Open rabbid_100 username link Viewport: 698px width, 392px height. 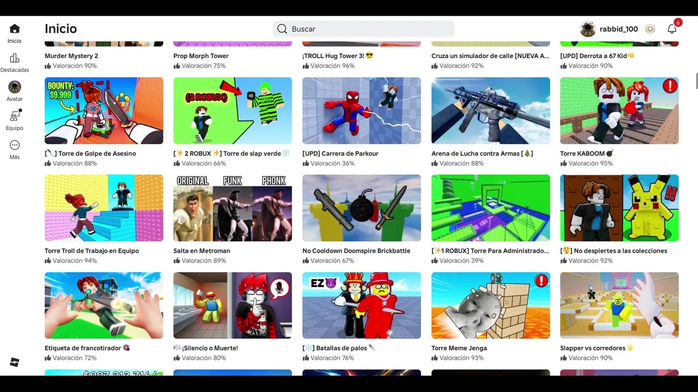click(618, 29)
